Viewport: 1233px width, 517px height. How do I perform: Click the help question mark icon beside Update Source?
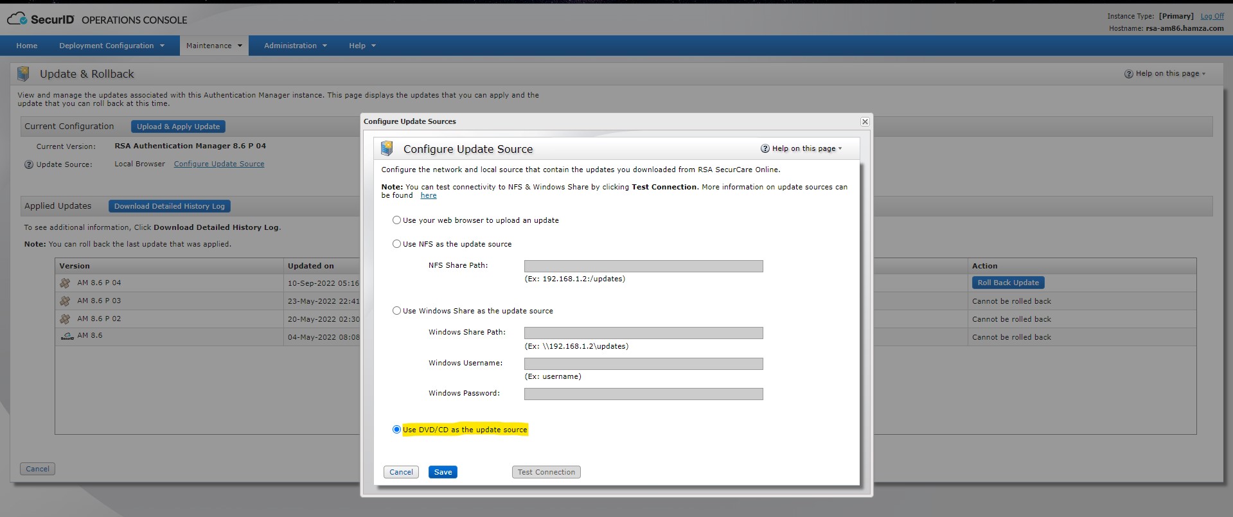29,164
